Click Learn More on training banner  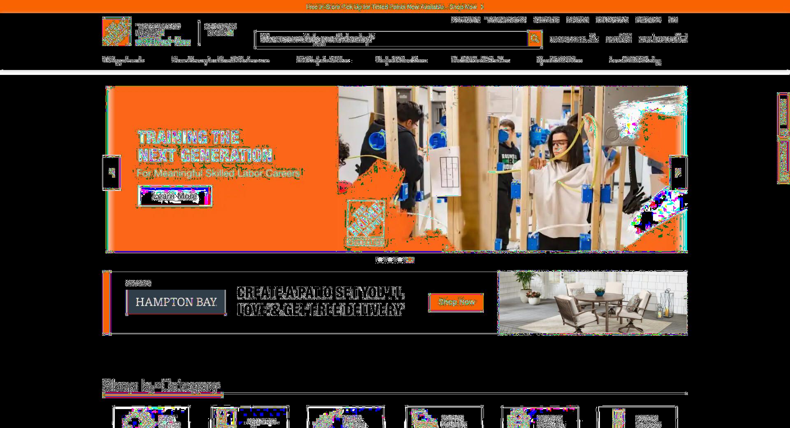point(175,196)
